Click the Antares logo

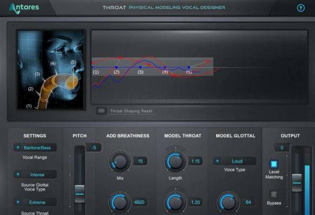tap(24, 8)
